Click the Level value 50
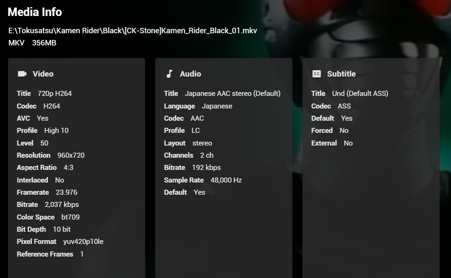This screenshot has height=278, width=451. coord(44,143)
